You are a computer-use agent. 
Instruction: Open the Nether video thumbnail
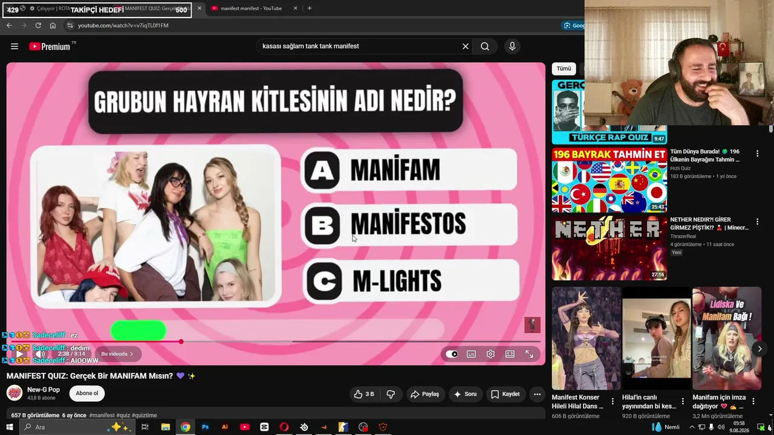pyautogui.click(x=610, y=248)
